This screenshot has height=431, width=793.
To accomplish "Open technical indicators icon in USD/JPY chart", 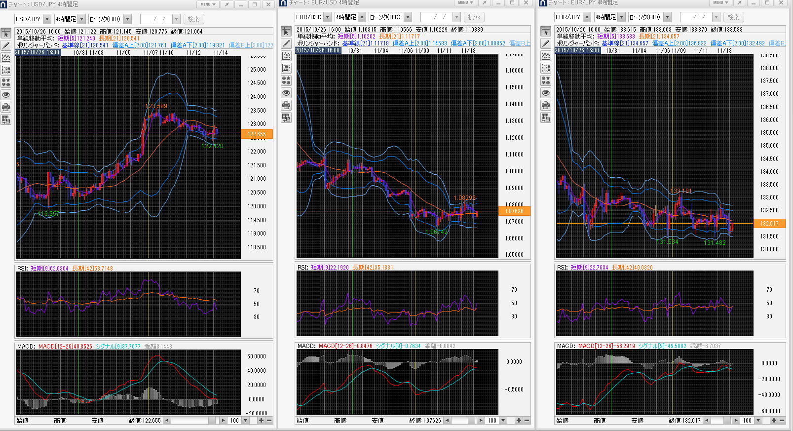I will point(6,58).
